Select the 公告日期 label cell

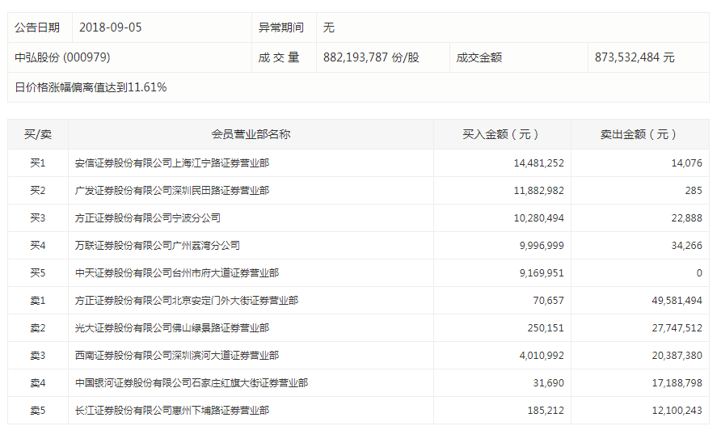point(40,27)
